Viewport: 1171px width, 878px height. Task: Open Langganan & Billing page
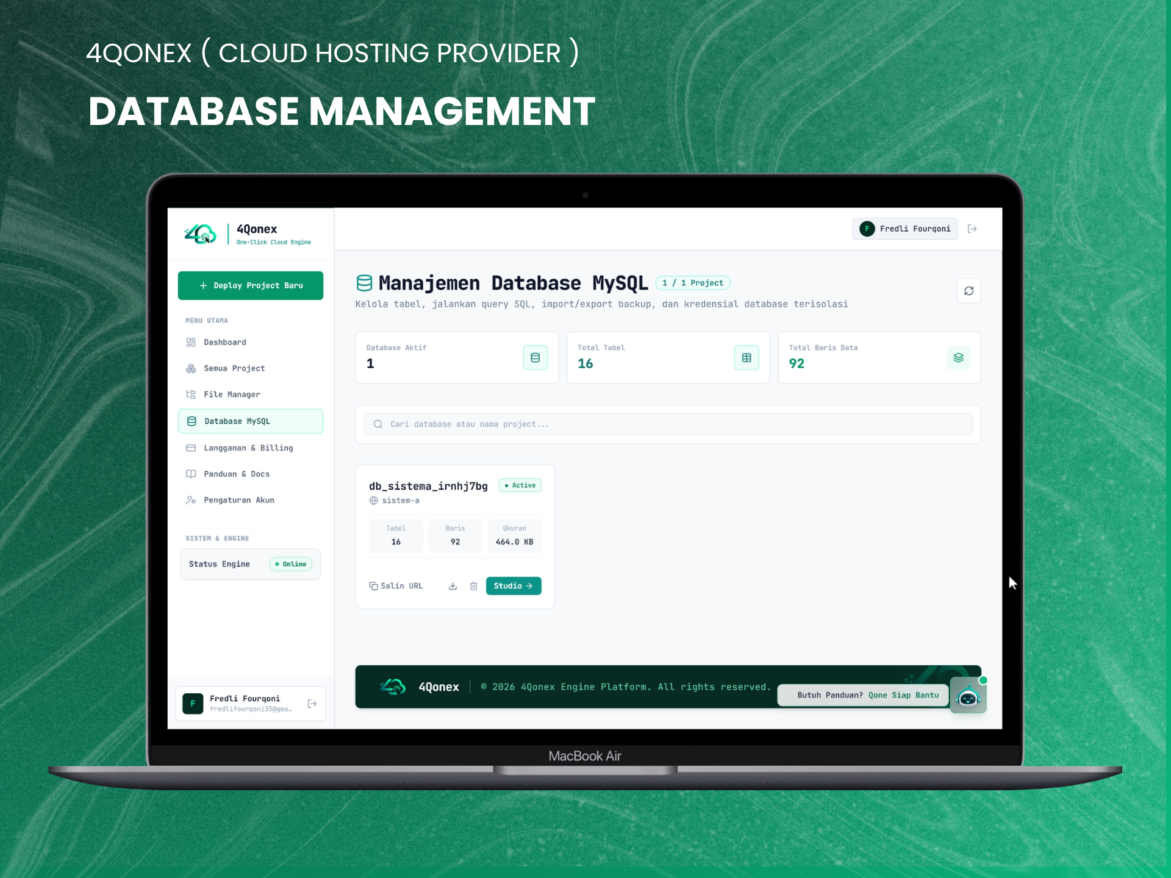[250, 448]
